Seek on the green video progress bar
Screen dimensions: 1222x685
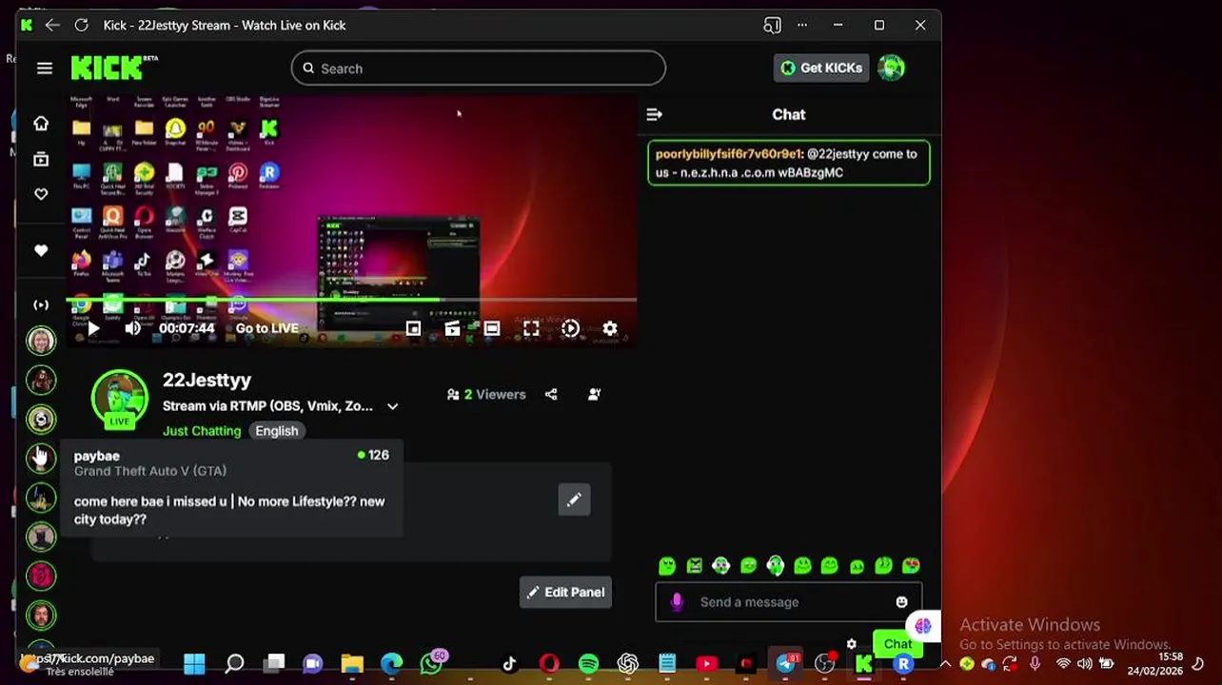click(x=350, y=301)
